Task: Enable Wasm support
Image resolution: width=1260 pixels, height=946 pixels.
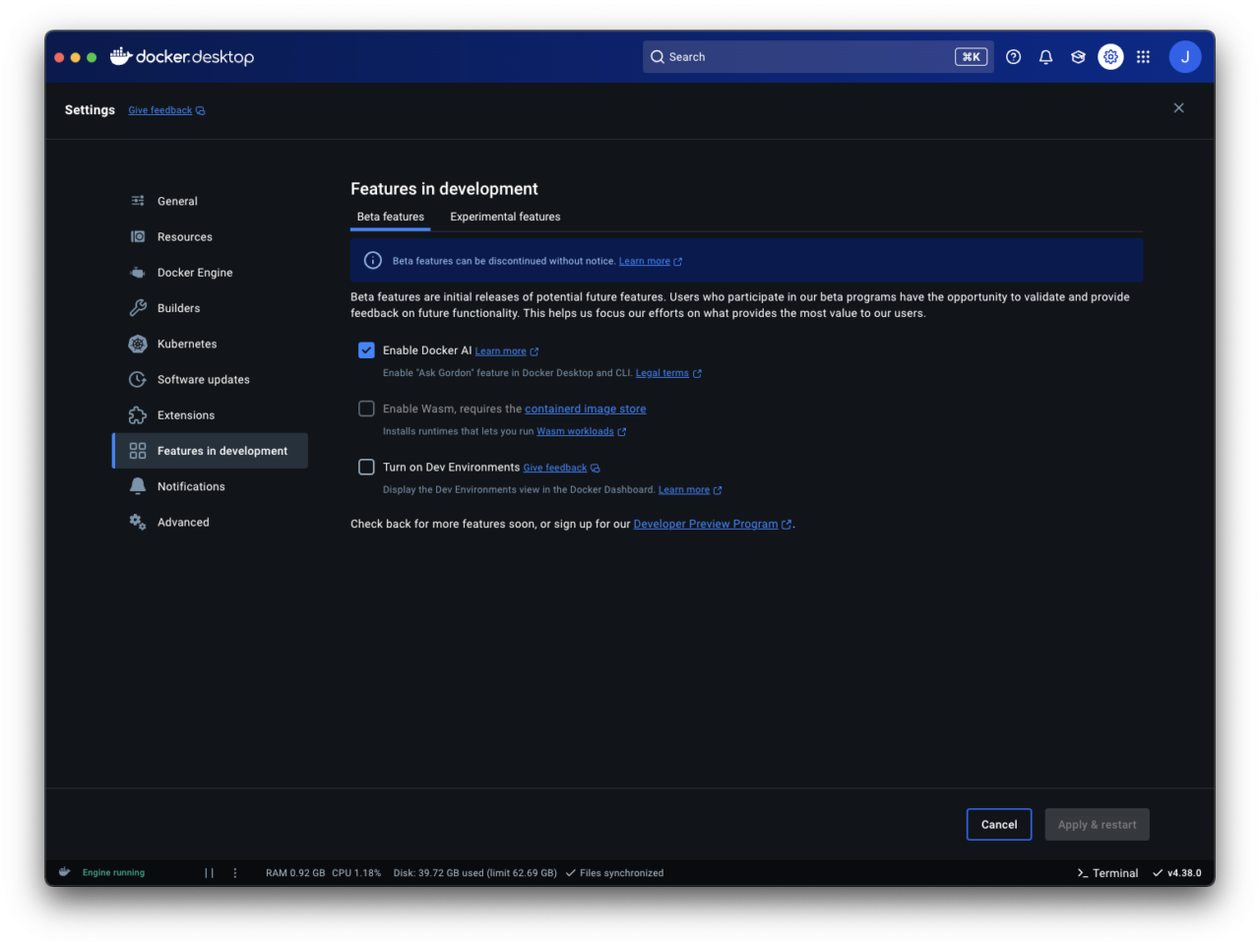Action: pos(366,409)
